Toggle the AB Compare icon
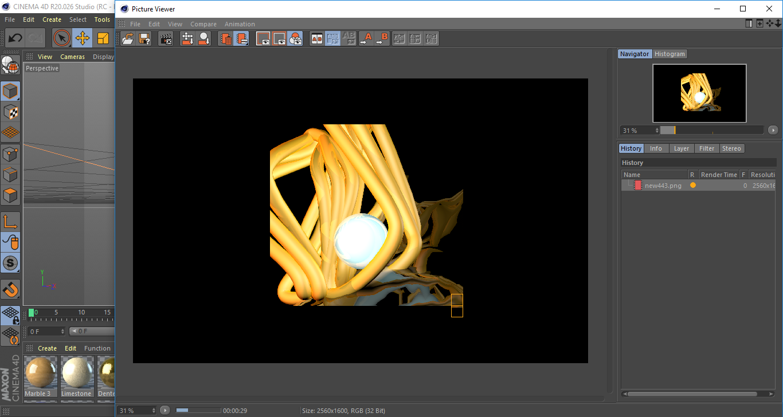This screenshot has width=783, height=417. click(317, 39)
